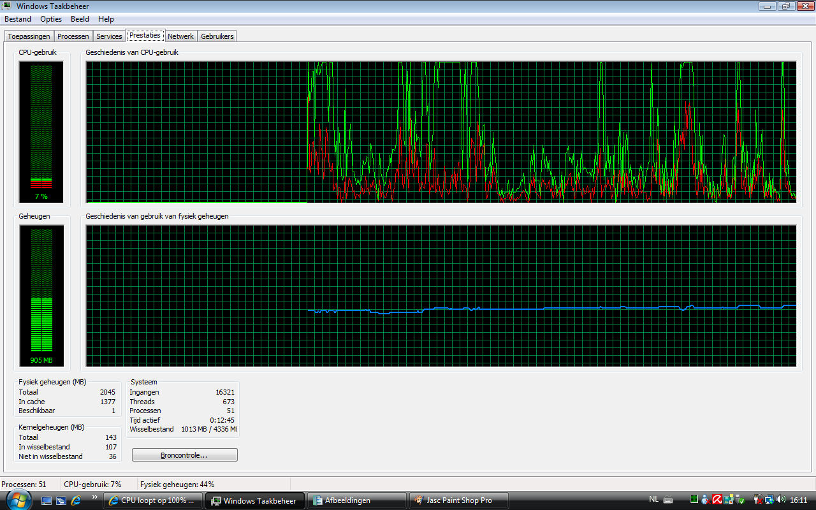Viewport: 816px width, 510px height.
Task: Switch to the Netwerk tab
Action: (x=180, y=36)
